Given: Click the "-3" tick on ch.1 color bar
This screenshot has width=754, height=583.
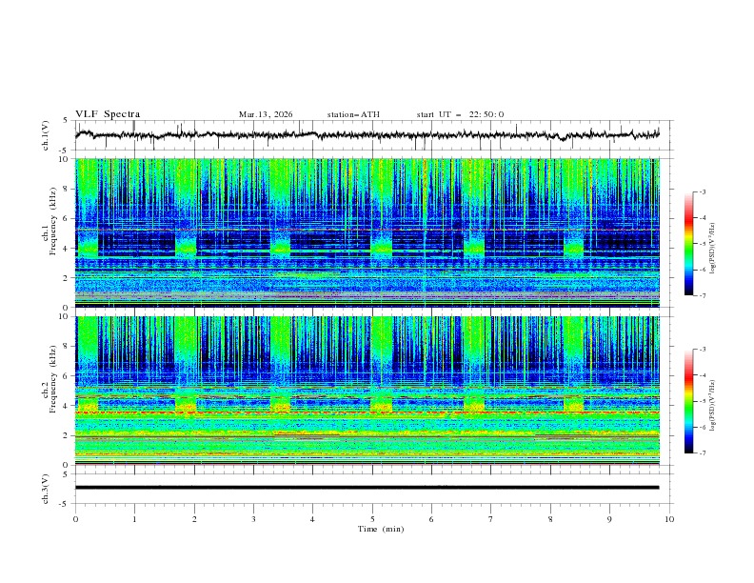Looking at the screenshot, I should tap(703, 191).
